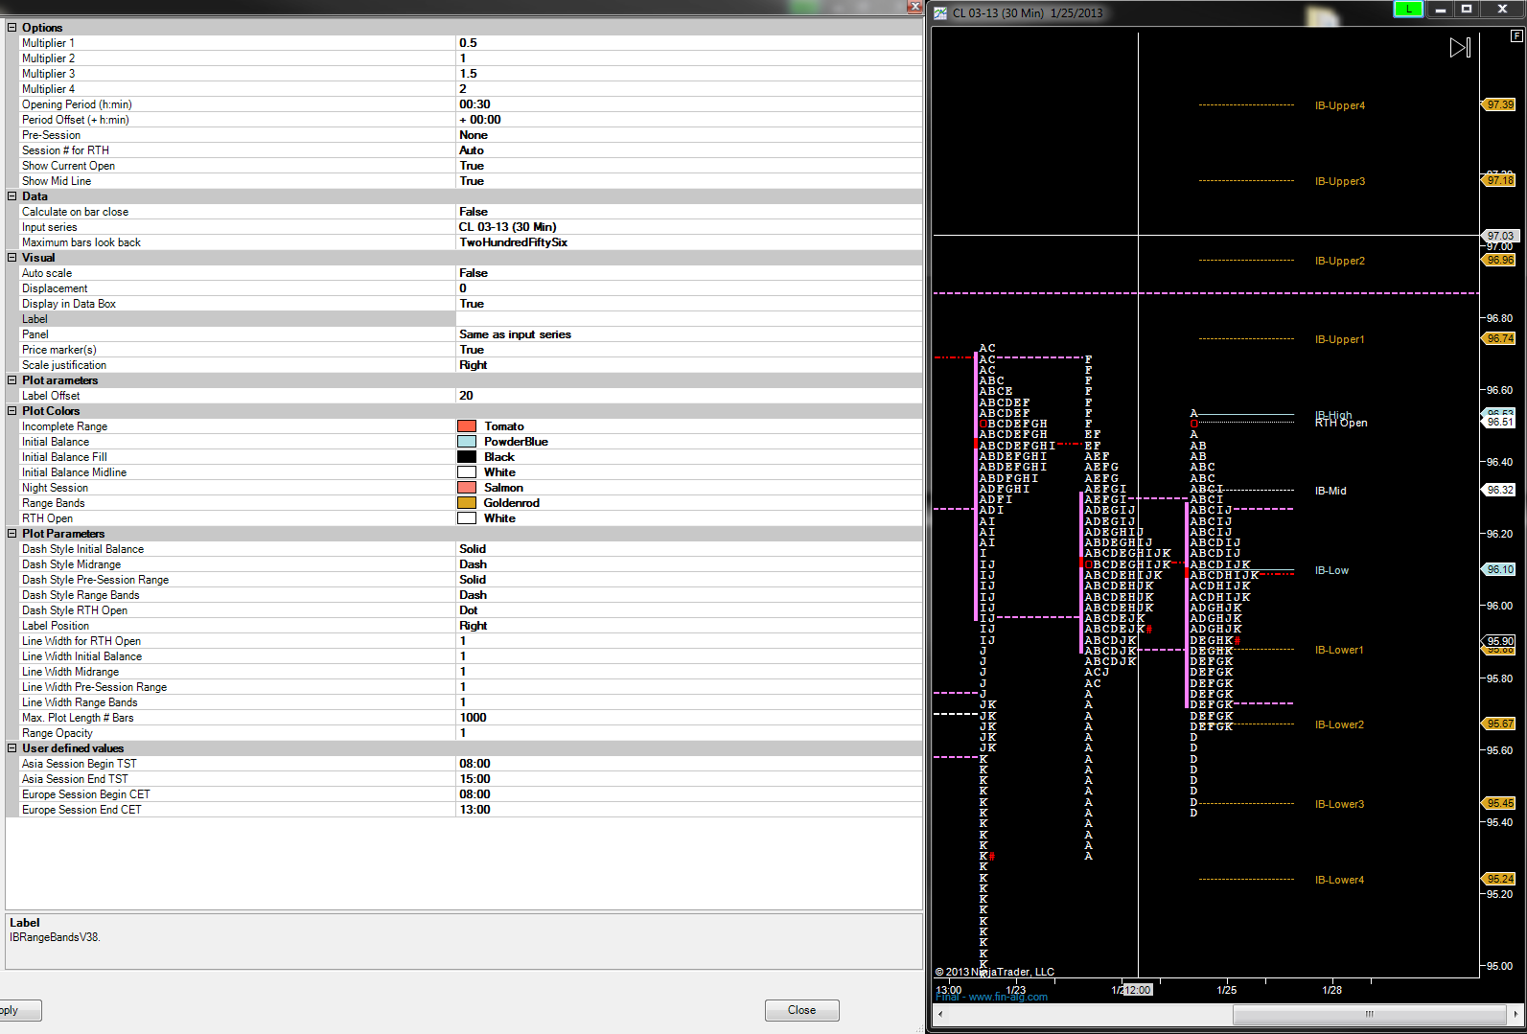Click the IB-Mid label on chart
The height and width of the screenshot is (1034, 1527).
tap(1330, 491)
